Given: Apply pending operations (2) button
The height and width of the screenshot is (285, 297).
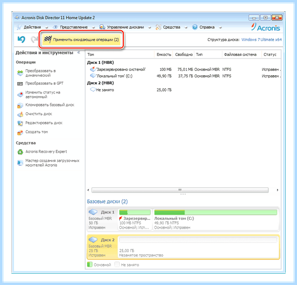Looking at the screenshot, I should click(82, 40).
